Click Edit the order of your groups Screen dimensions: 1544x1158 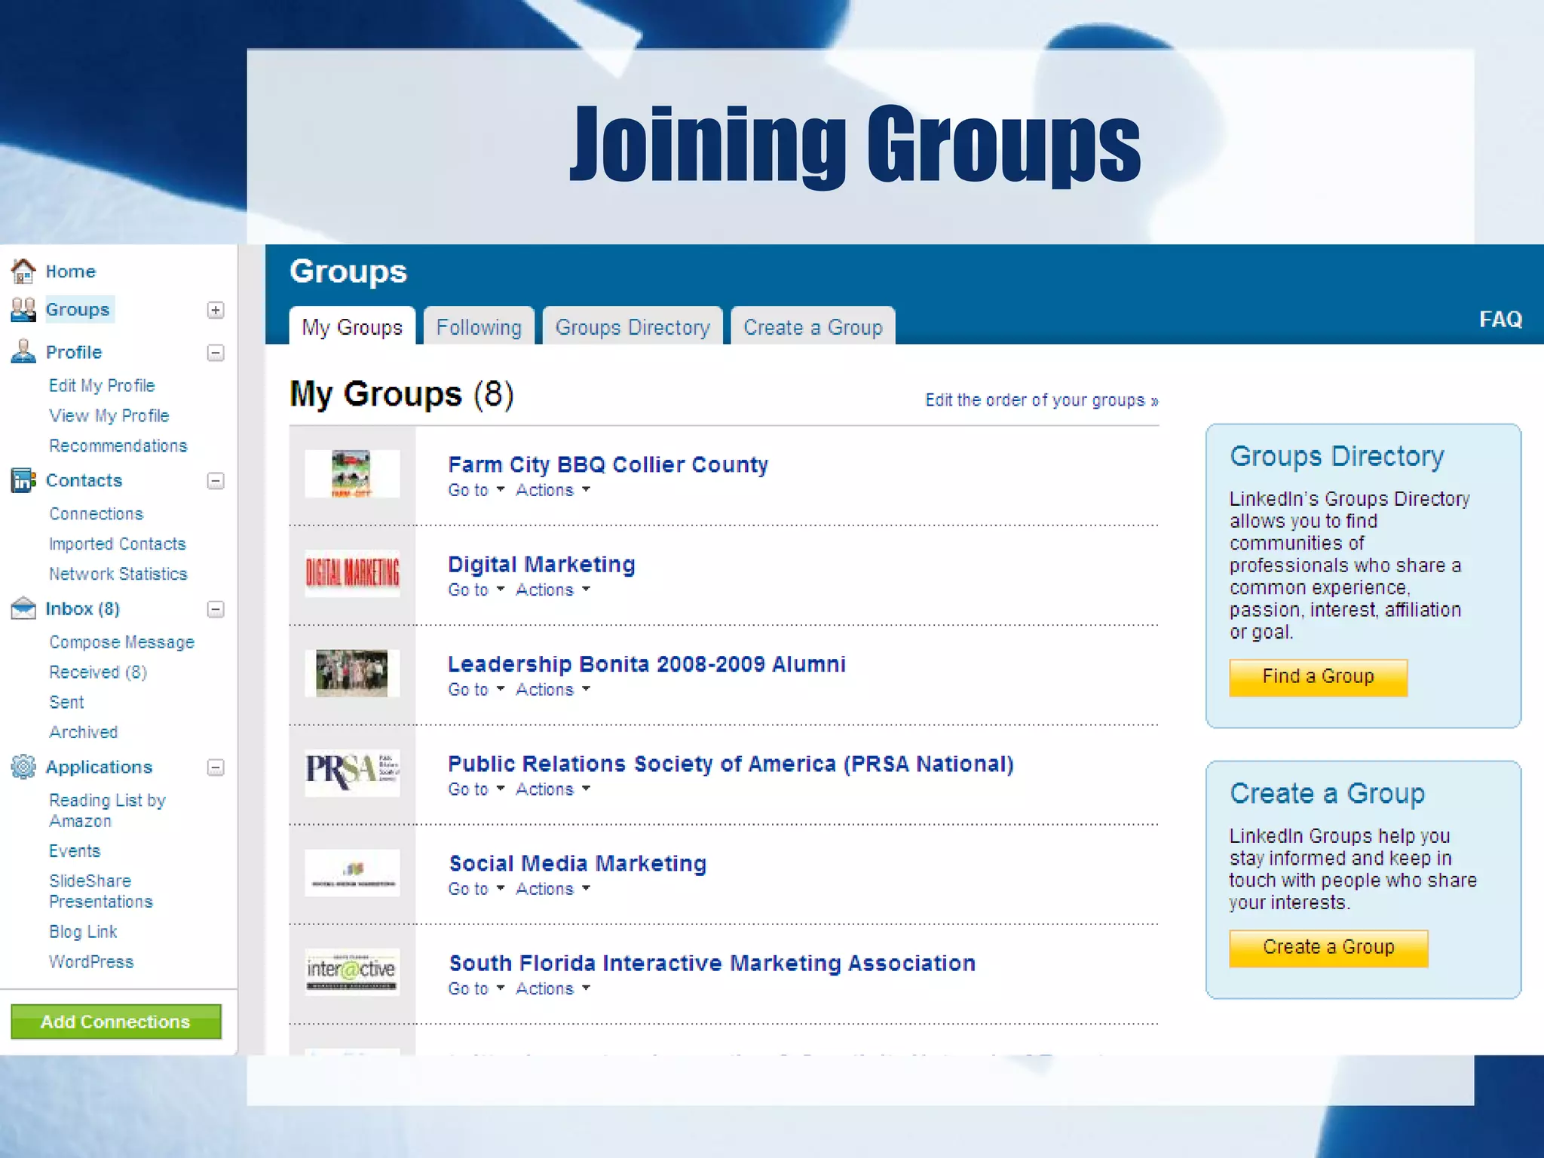[x=1042, y=400]
